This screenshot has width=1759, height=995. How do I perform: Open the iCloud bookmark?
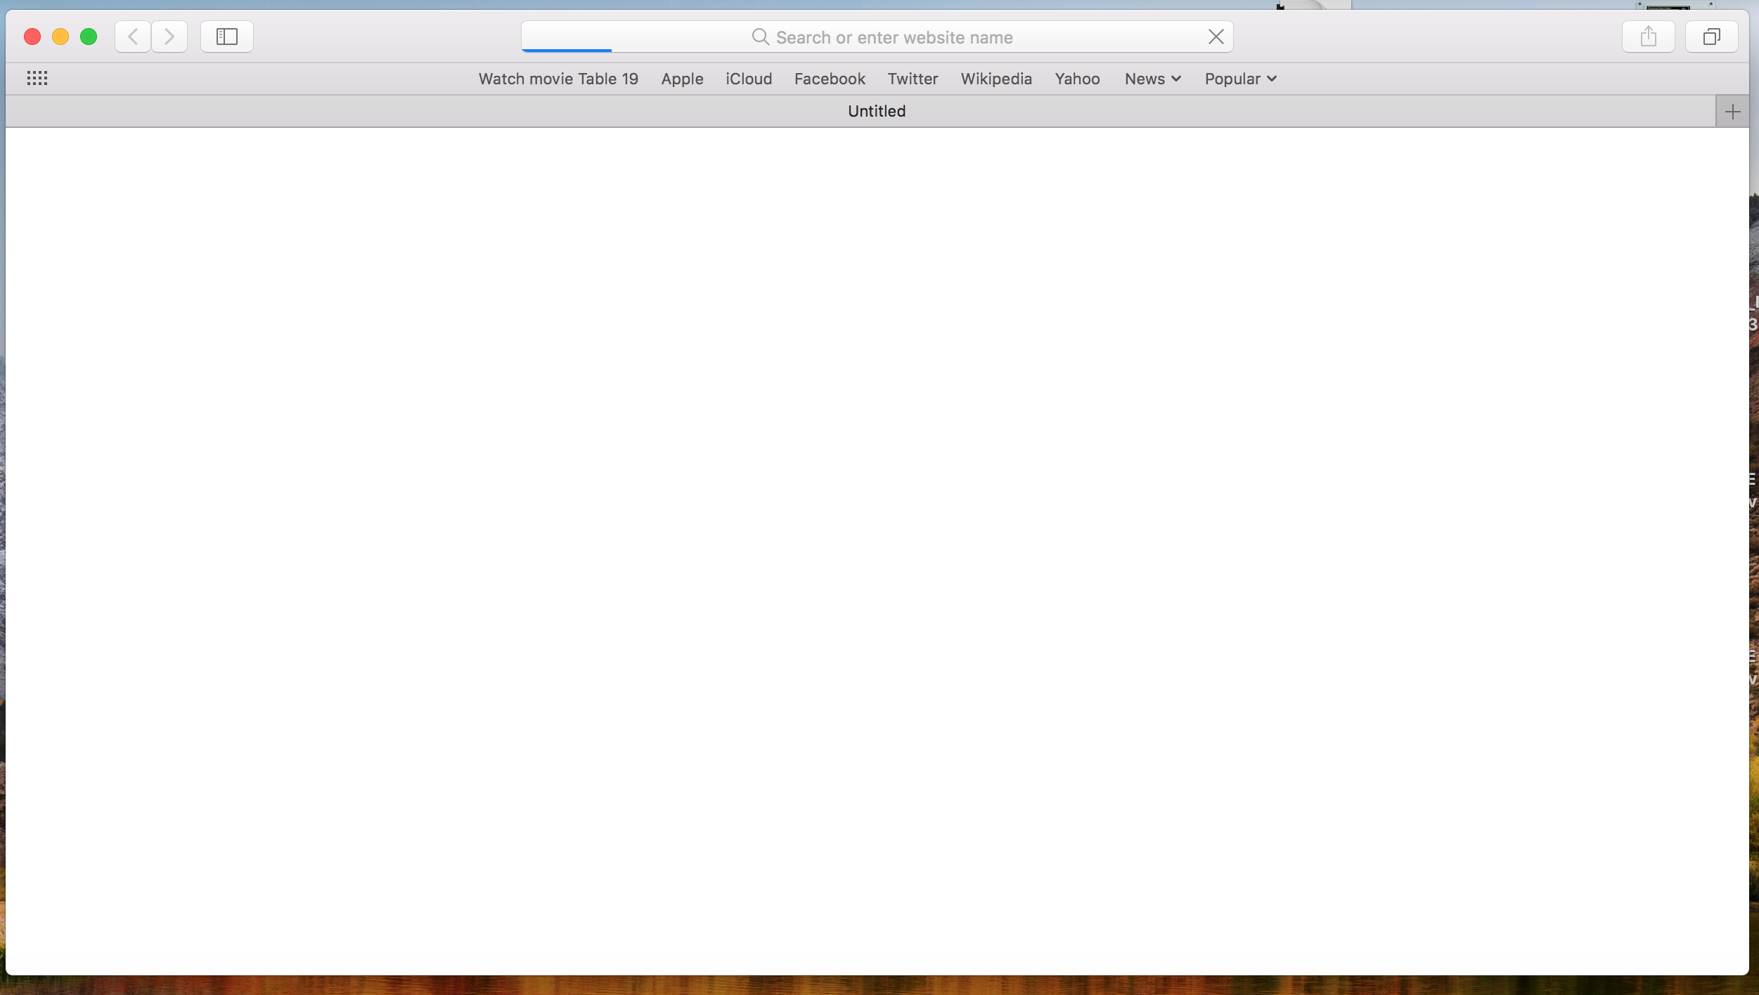pos(749,79)
